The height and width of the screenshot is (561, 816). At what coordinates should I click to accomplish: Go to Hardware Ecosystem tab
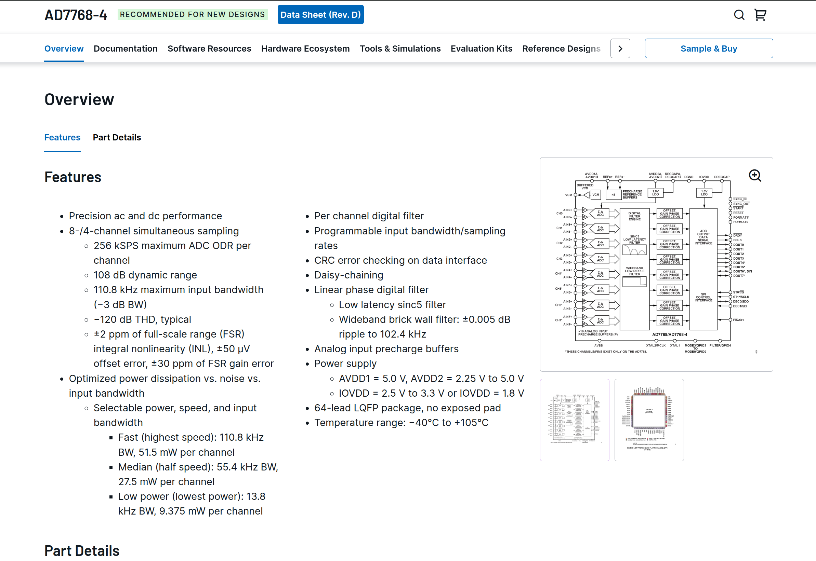pos(305,49)
